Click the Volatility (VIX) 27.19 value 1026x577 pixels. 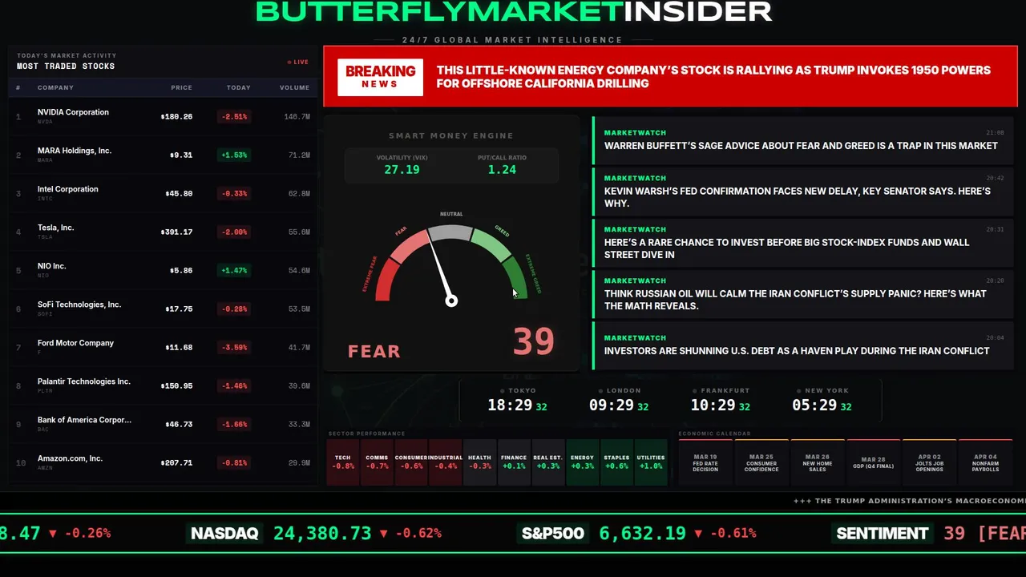(402, 170)
